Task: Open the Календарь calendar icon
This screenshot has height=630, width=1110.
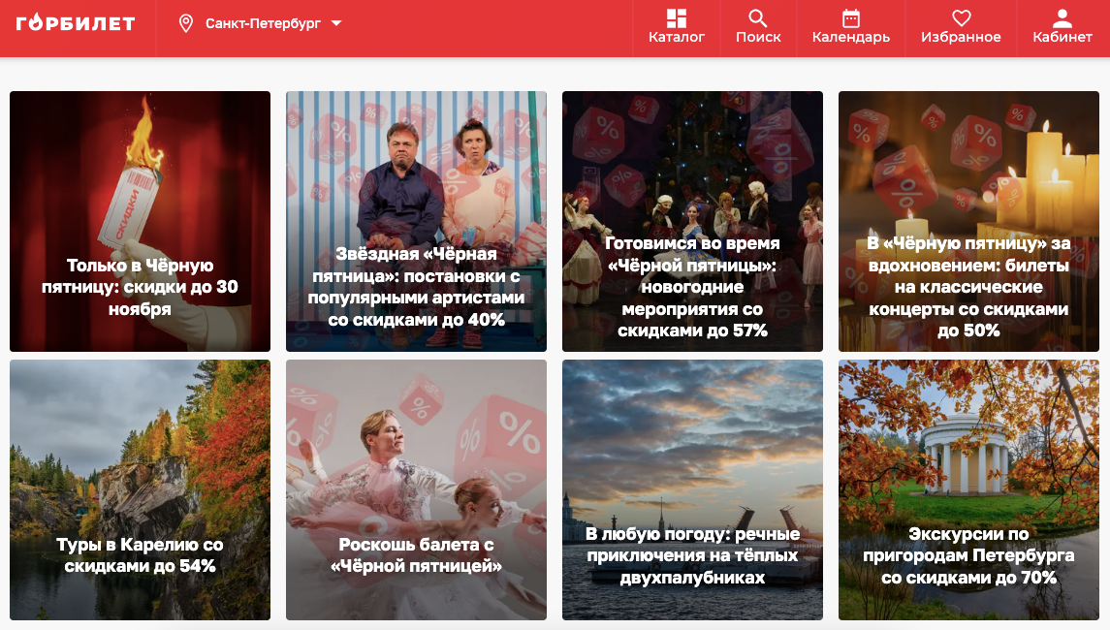Action: tap(849, 16)
